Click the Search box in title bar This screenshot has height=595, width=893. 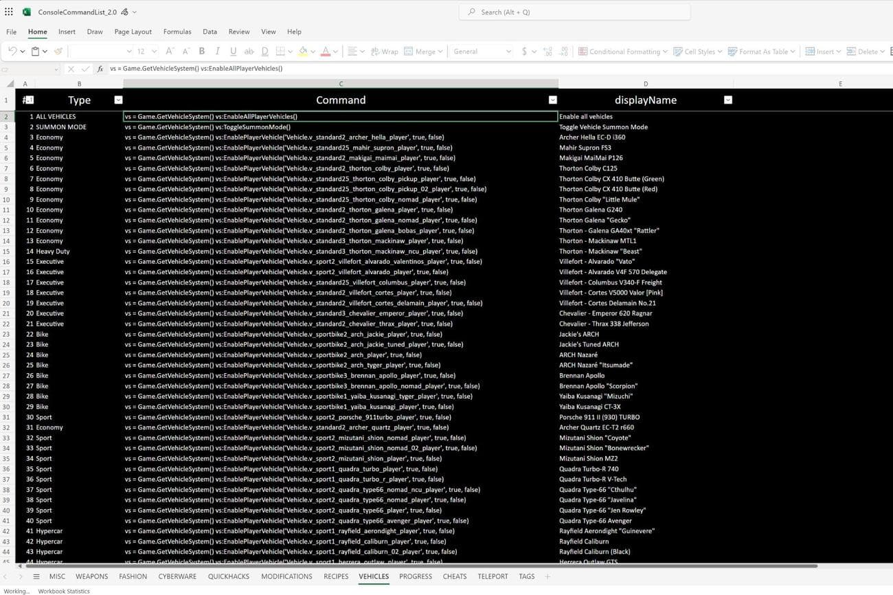574,12
